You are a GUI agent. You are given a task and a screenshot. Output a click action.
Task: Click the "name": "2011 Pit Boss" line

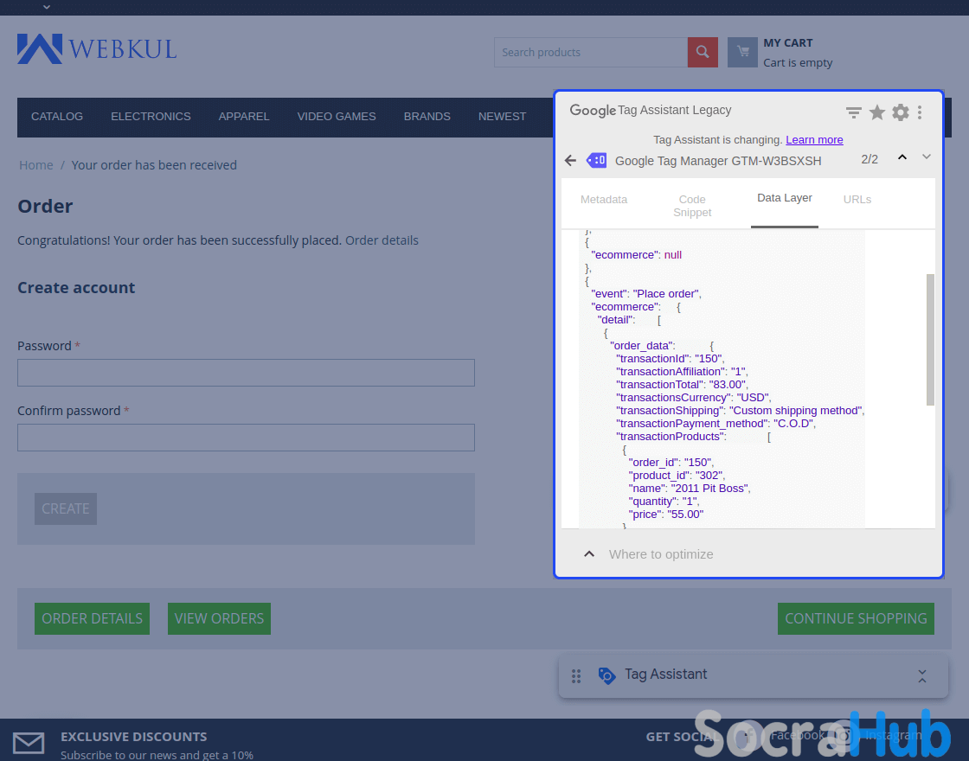click(689, 489)
